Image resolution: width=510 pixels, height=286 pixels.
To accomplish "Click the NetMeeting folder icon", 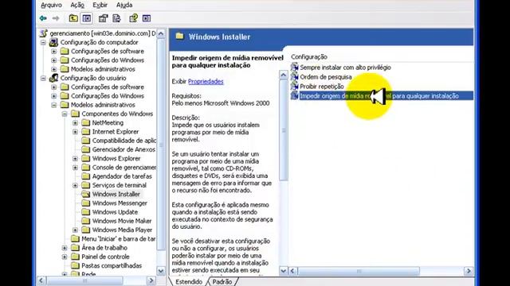I will point(86,122).
